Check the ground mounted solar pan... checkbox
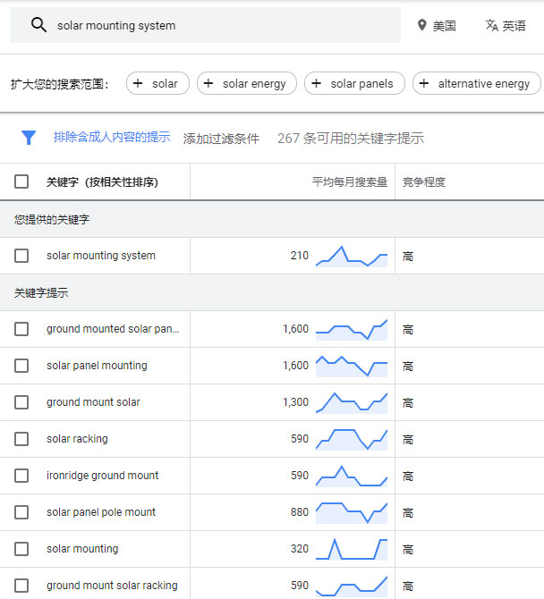544x599 pixels. pos(21,329)
